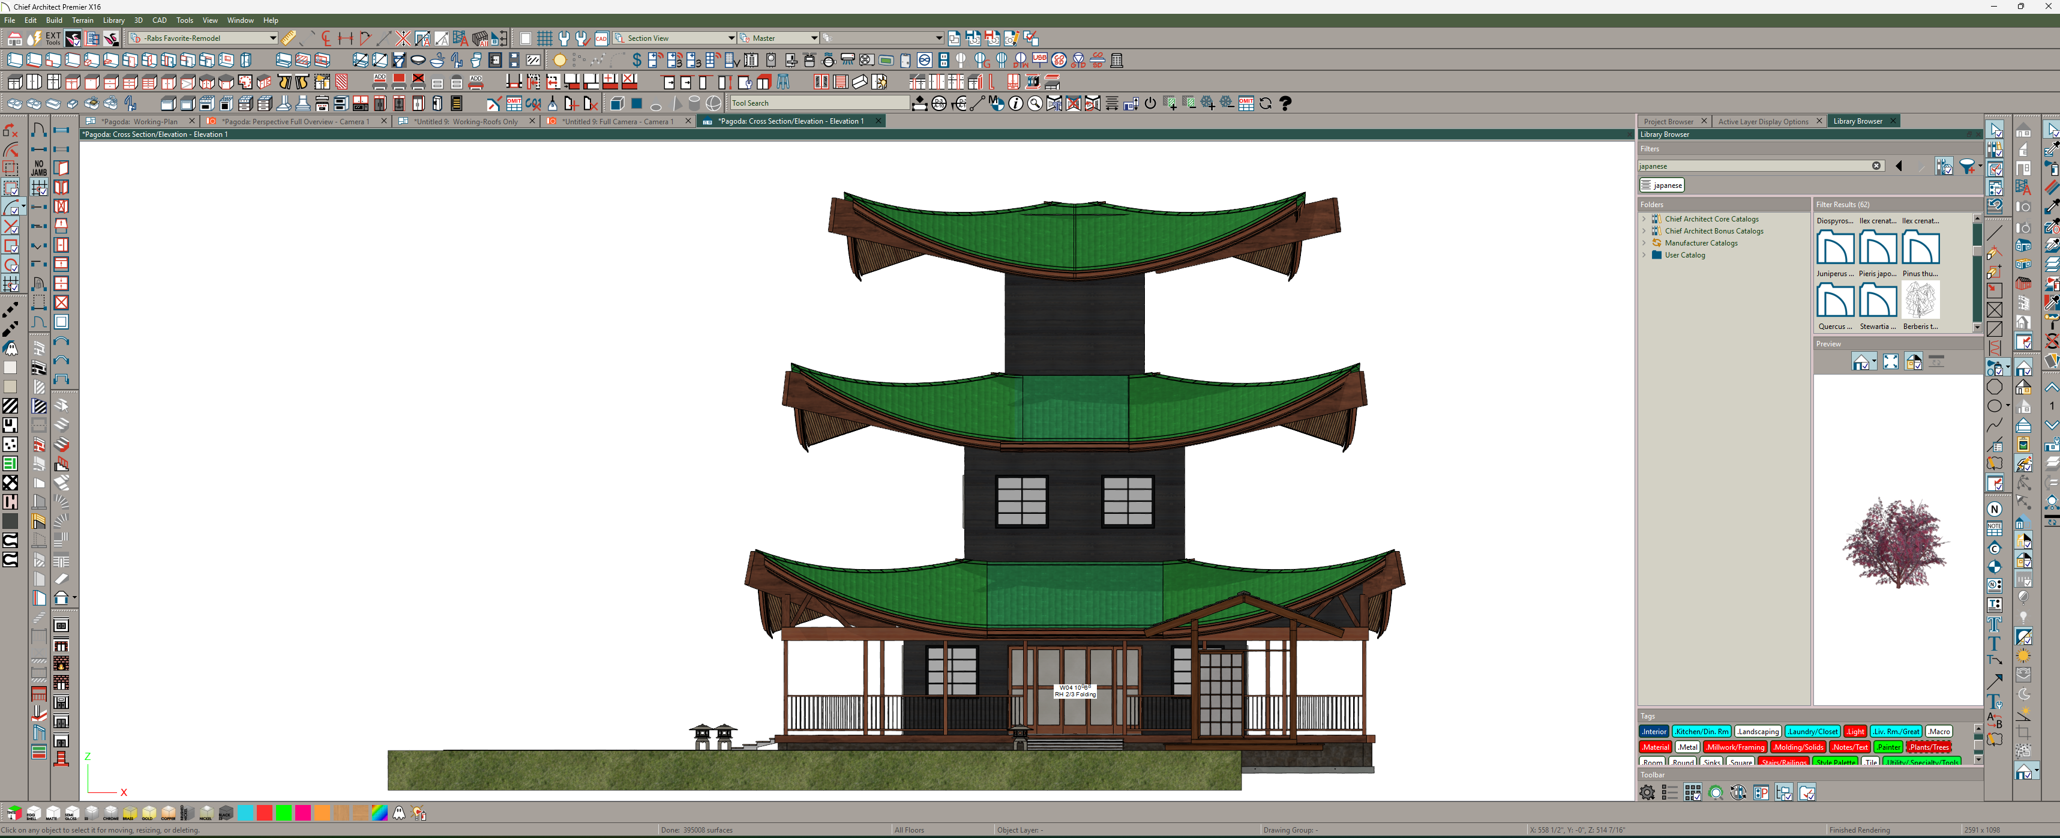Expand the User Catalog folder
This screenshot has width=2060, height=838.
(x=1644, y=255)
